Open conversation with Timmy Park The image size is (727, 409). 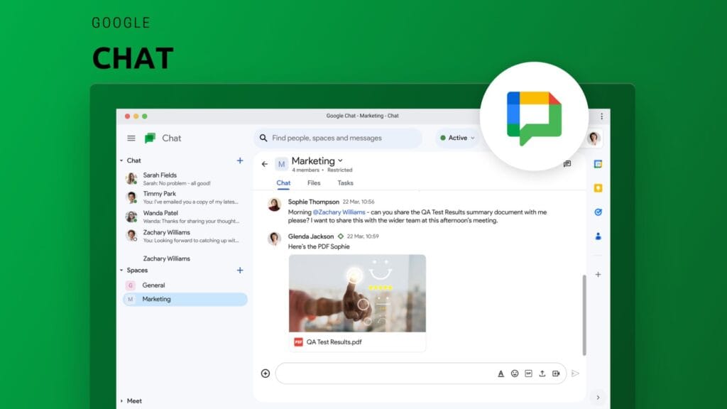pyautogui.click(x=185, y=197)
